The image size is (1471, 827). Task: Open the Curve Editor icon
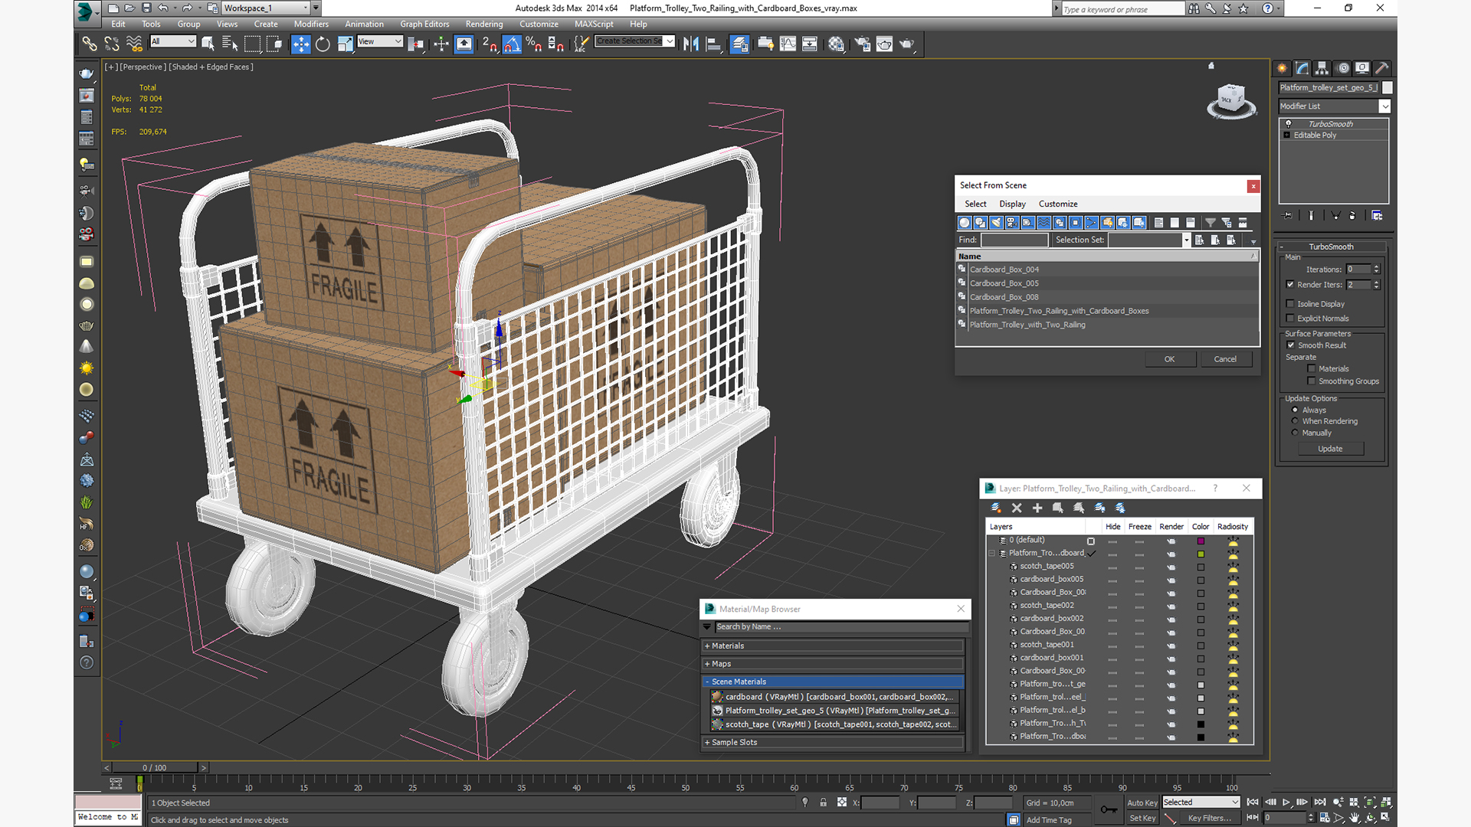[788, 44]
